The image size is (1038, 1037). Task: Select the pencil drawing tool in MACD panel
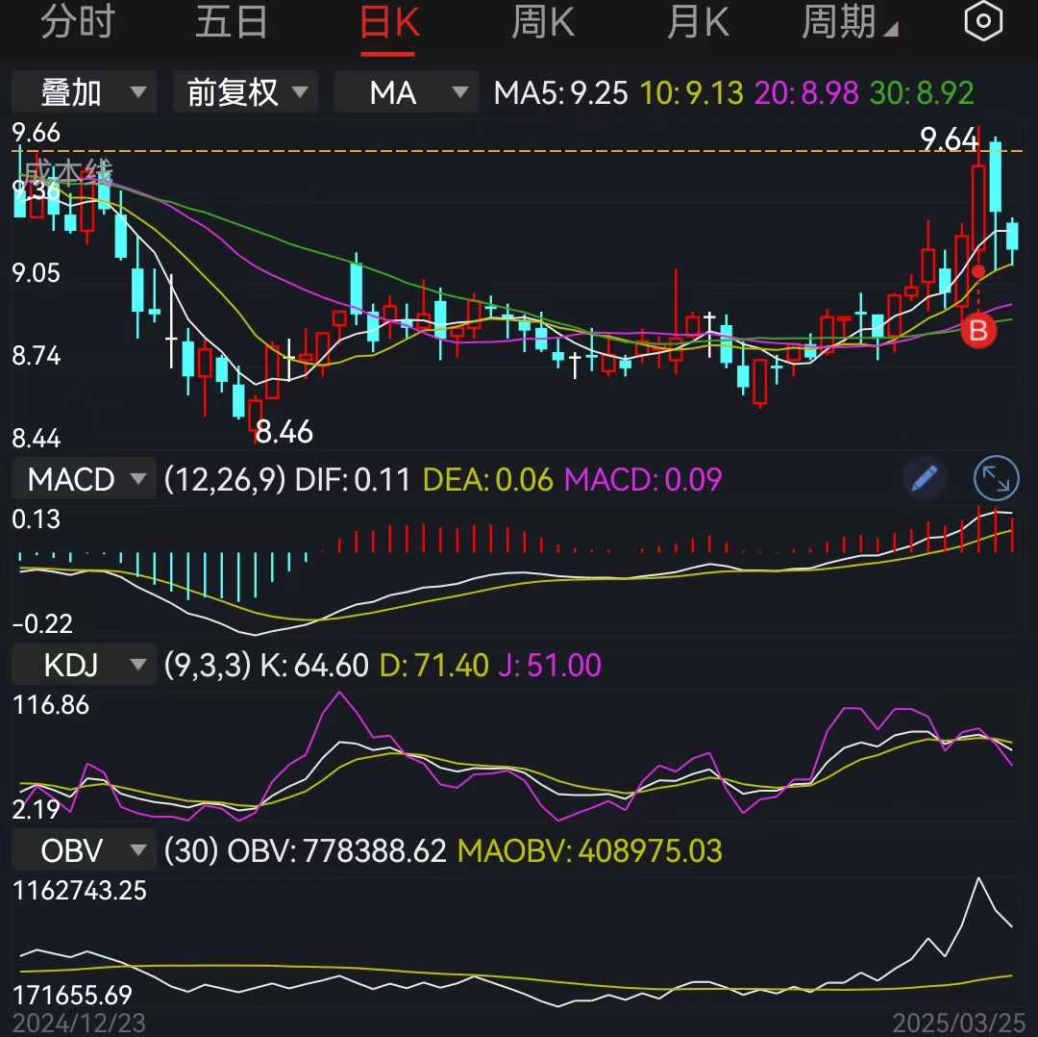[924, 478]
